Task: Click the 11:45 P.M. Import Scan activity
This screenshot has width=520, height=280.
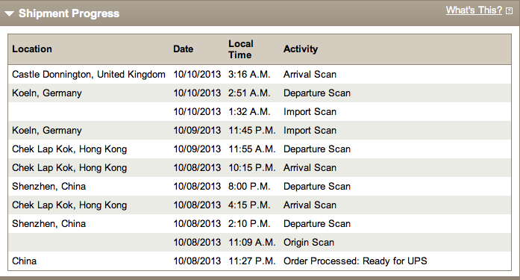Action: pos(310,131)
